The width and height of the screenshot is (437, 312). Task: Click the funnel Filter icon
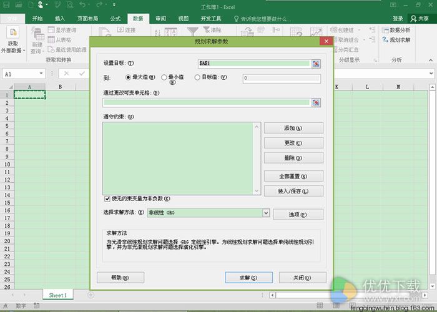coord(192,31)
